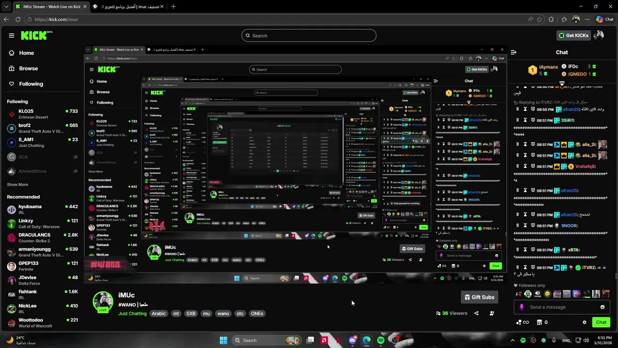Click the Get KICKs button
The height and width of the screenshot is (348, 618).
pyautogui.click(x=574, y=35)
